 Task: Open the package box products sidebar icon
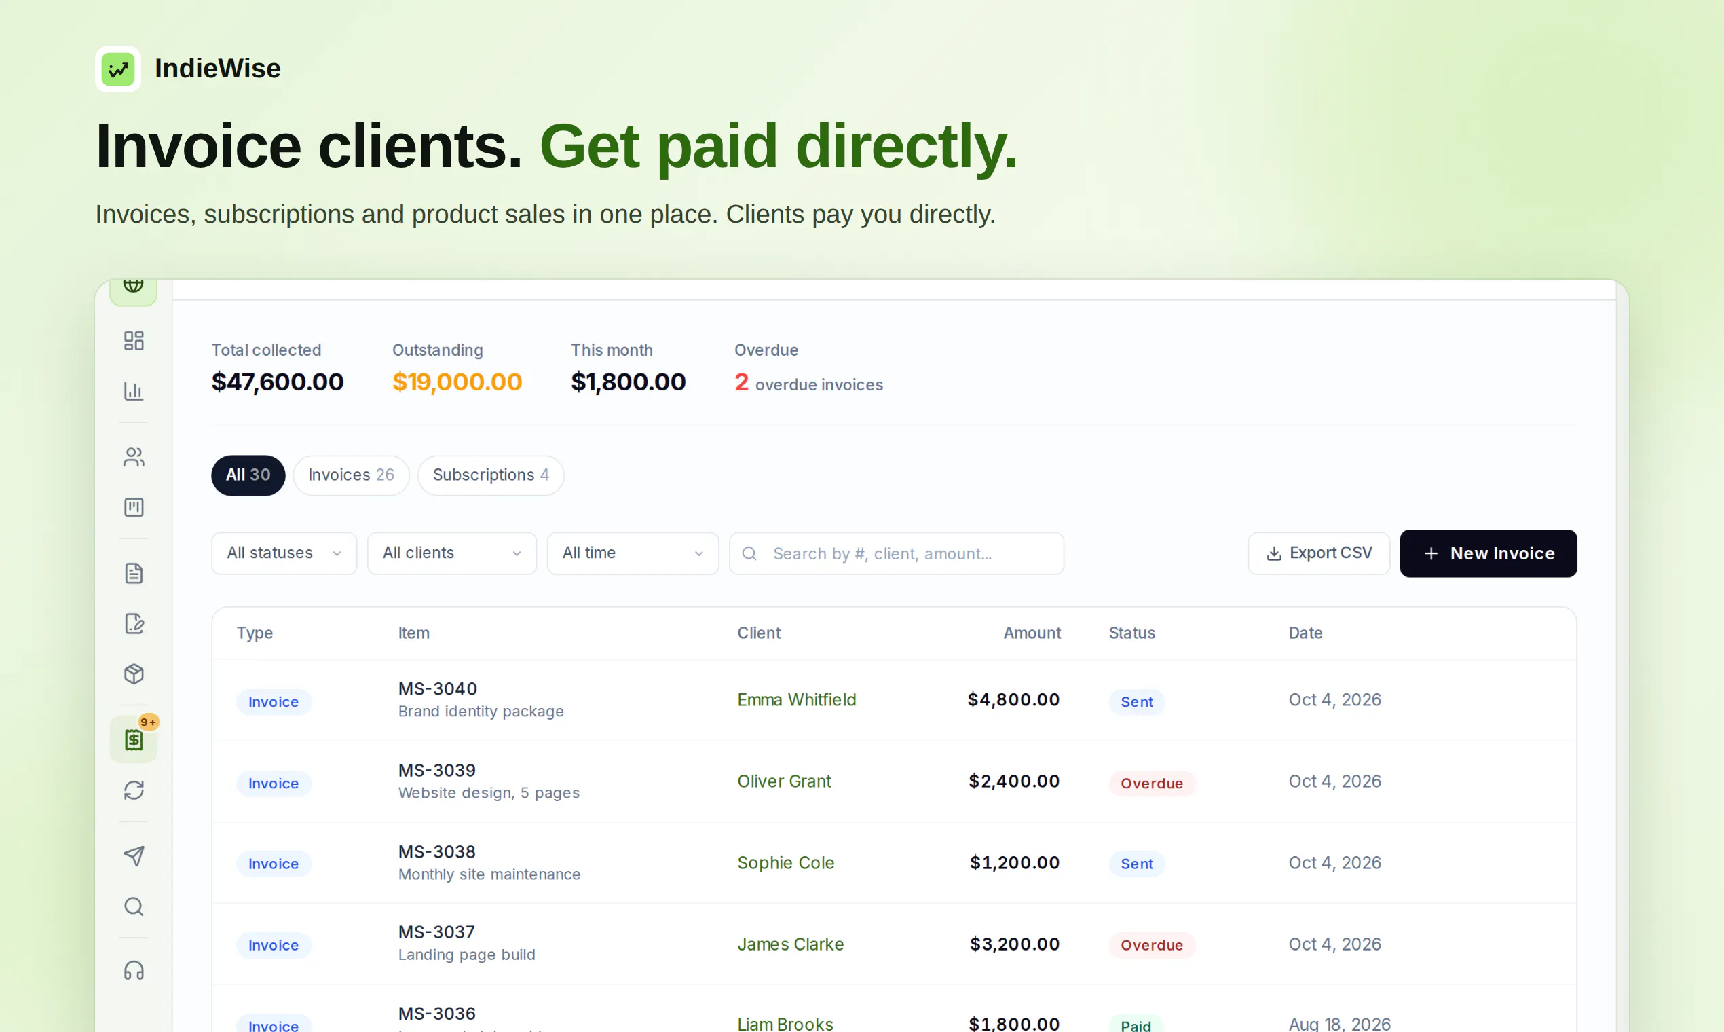click(x=134, y=674)
